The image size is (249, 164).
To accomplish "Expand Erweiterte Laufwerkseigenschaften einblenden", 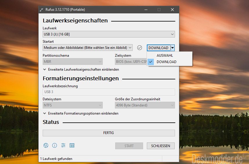I will point(81,69).
